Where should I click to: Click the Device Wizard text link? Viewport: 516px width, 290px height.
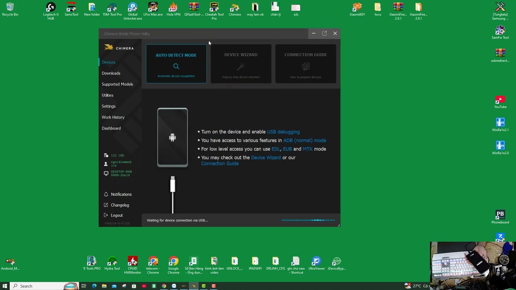tap(266, 157)
